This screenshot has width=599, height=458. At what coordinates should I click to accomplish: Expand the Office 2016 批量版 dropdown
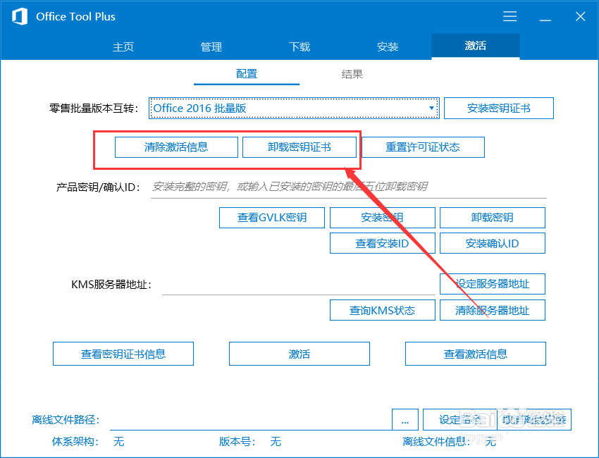[x=294, y=108]
